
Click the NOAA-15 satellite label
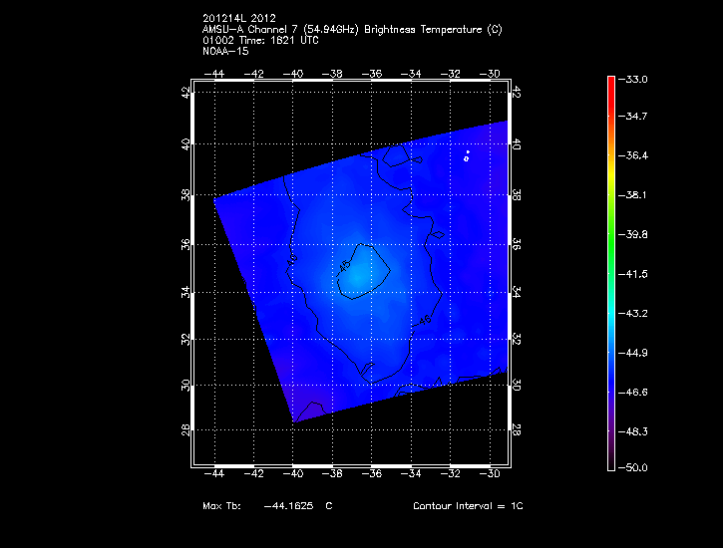pyautogui.click(x=224, y=50)
